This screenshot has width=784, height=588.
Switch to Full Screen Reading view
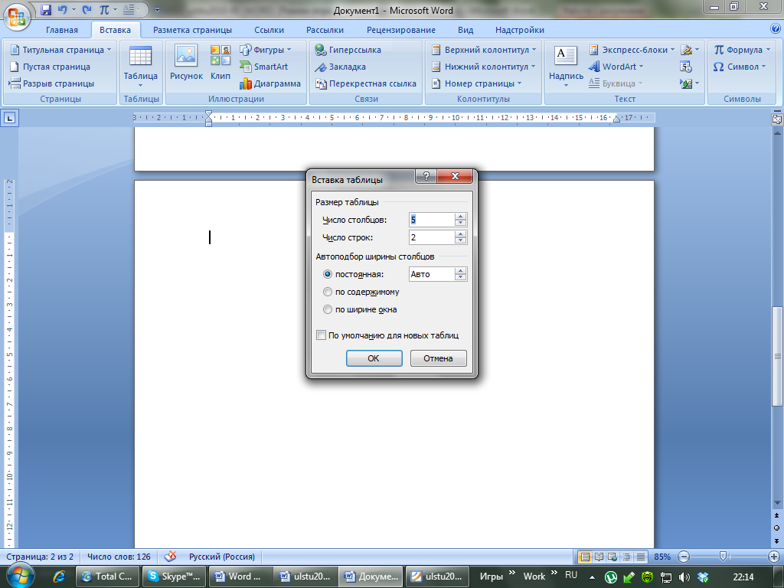pyautogui.click(x=599, y=557)
